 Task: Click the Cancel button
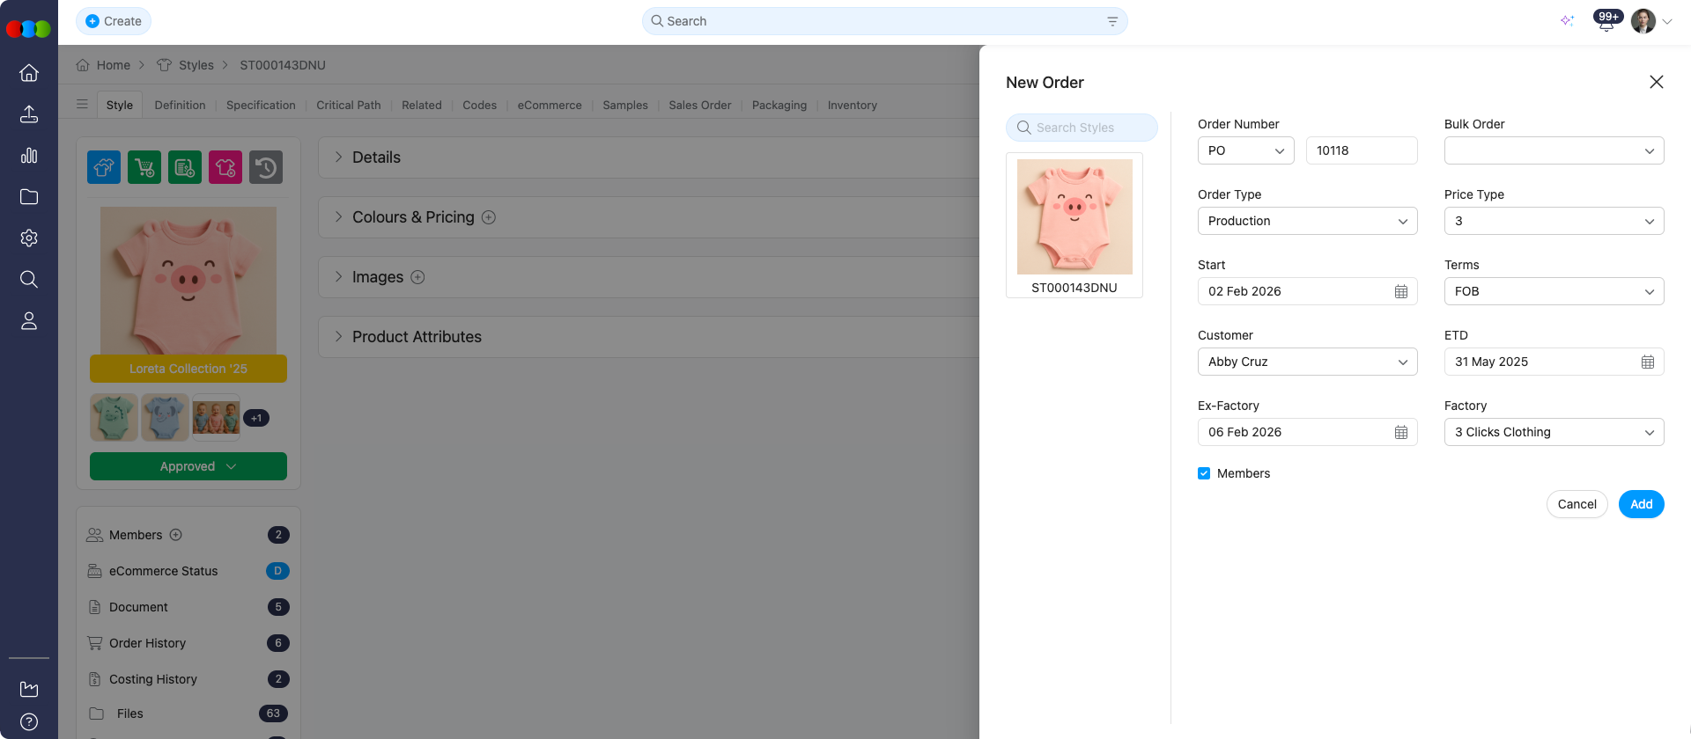tap(1577, 504)
